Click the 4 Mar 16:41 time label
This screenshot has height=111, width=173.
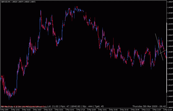click(70, 110)
